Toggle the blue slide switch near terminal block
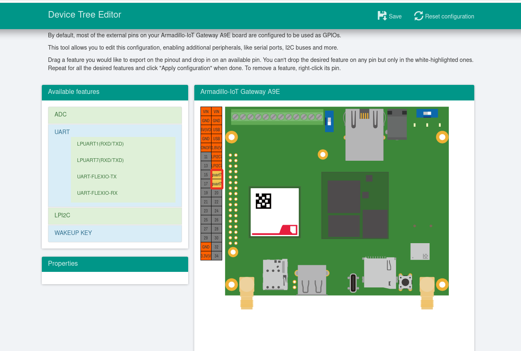 coord(329,121)
